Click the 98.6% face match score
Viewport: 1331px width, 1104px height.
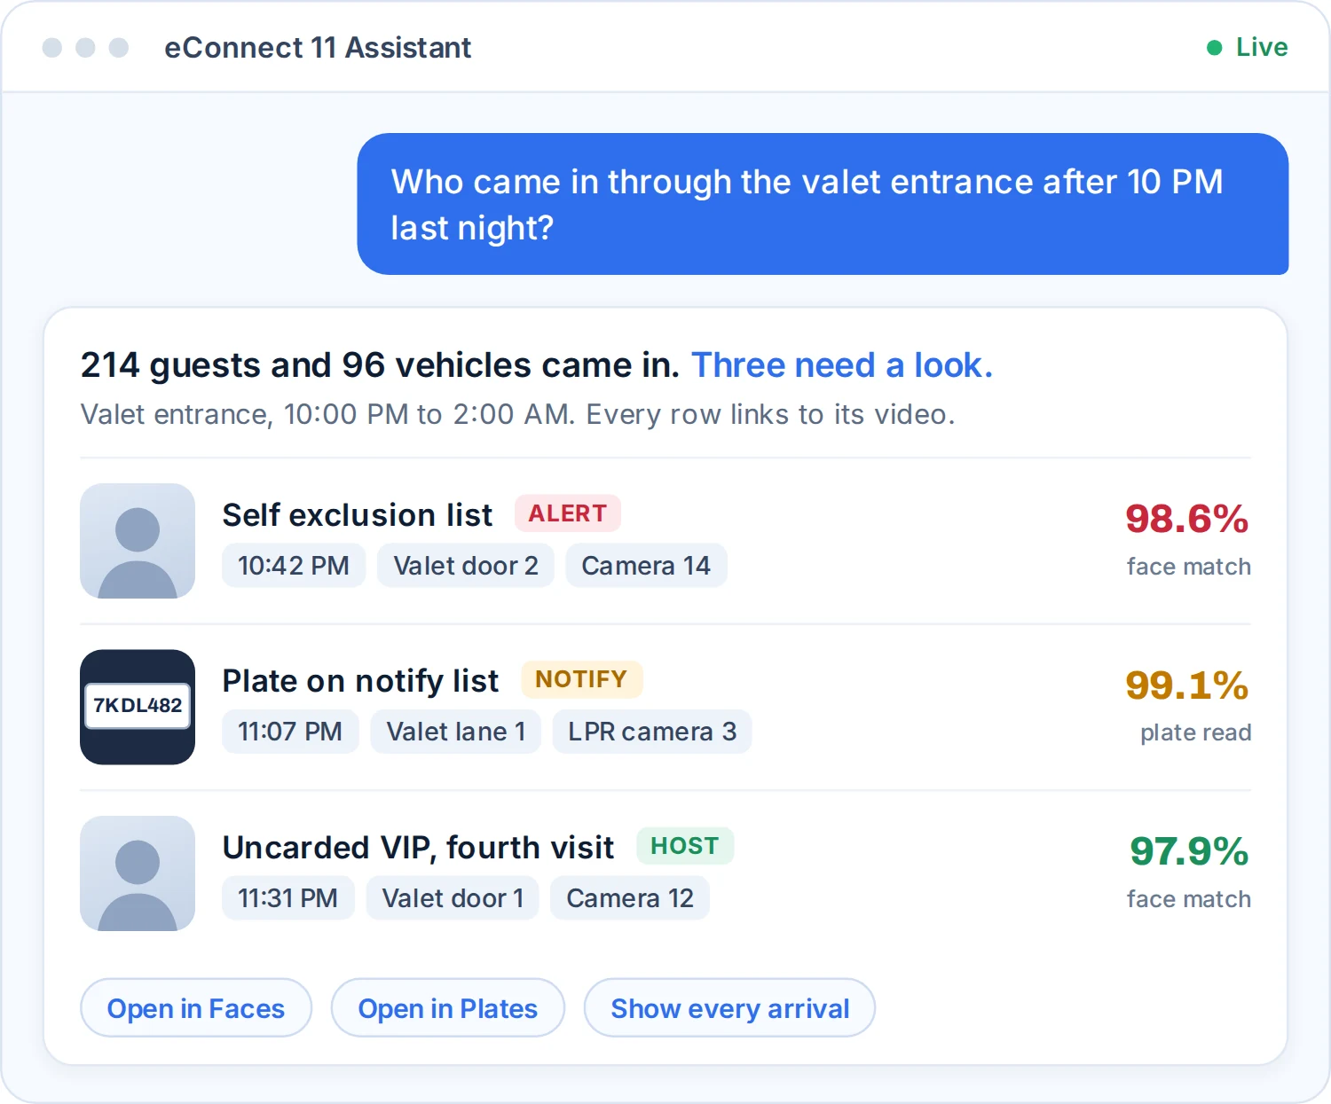point(1187,519)
